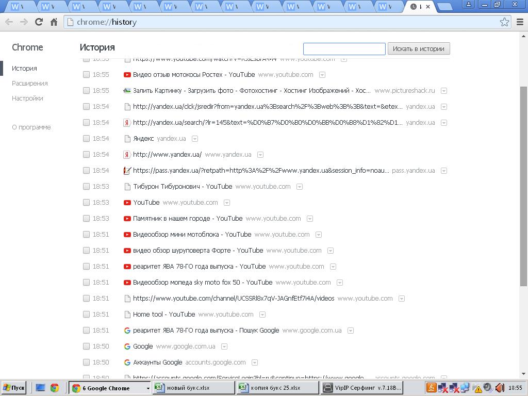This screenshot has width=528, height=396.
Task: Click the volume speaker tray icon
Action: [500, 388]
